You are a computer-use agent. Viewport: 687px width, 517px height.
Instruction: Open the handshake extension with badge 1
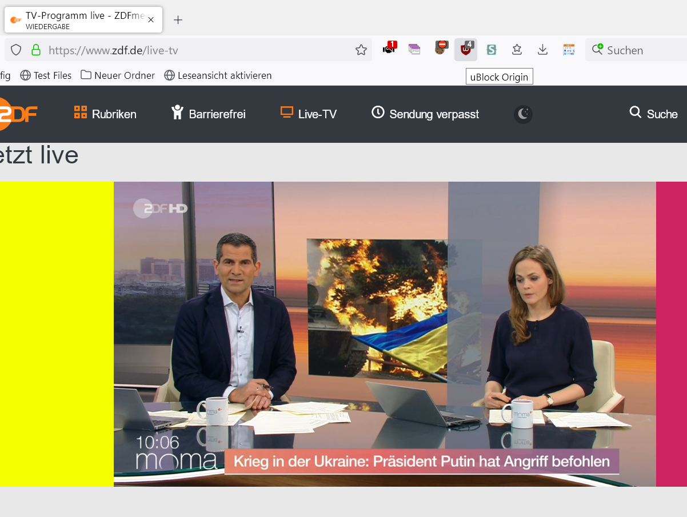tap(389, 49)
